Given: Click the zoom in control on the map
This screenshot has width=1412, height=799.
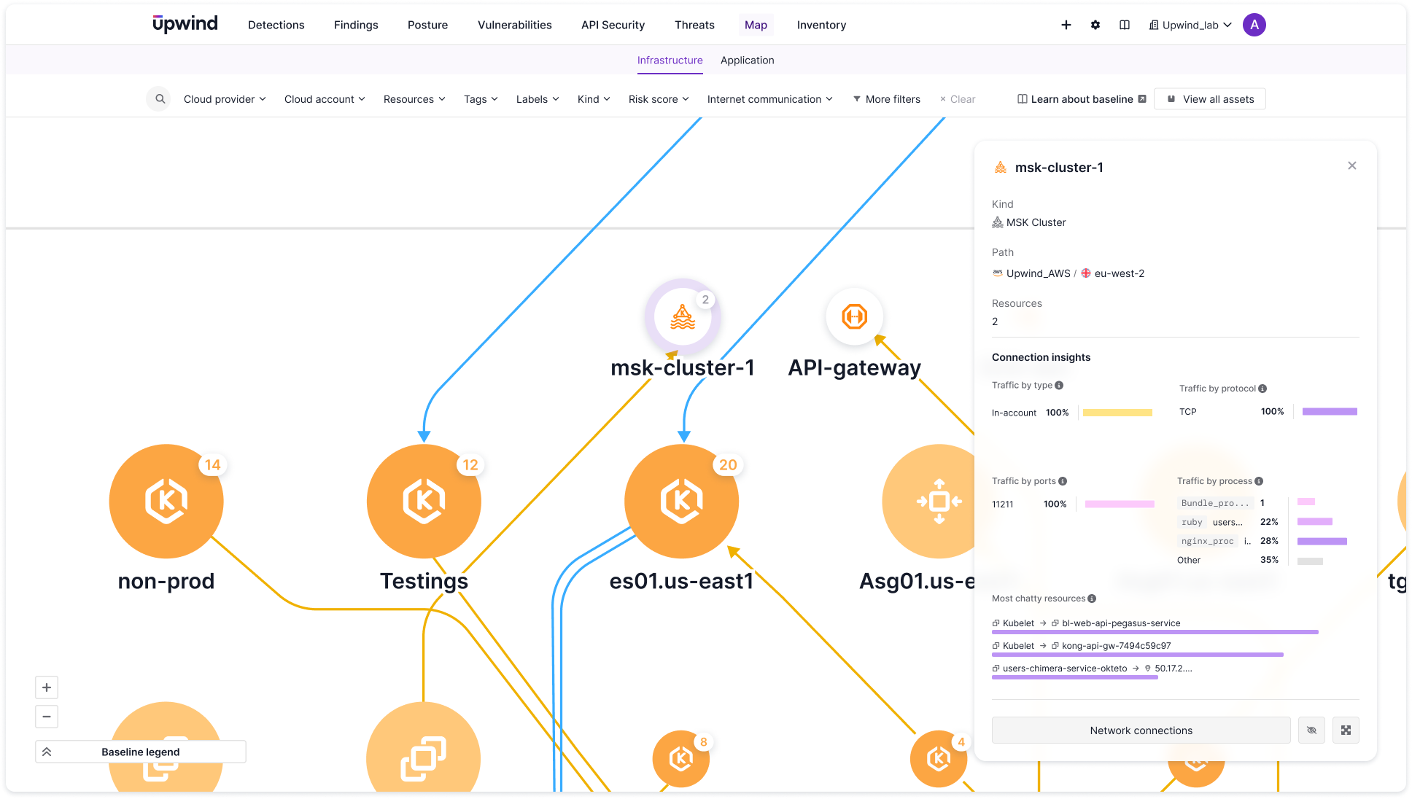Looking at the screenshot, I should pyautogui.click(x=47, y=687).
